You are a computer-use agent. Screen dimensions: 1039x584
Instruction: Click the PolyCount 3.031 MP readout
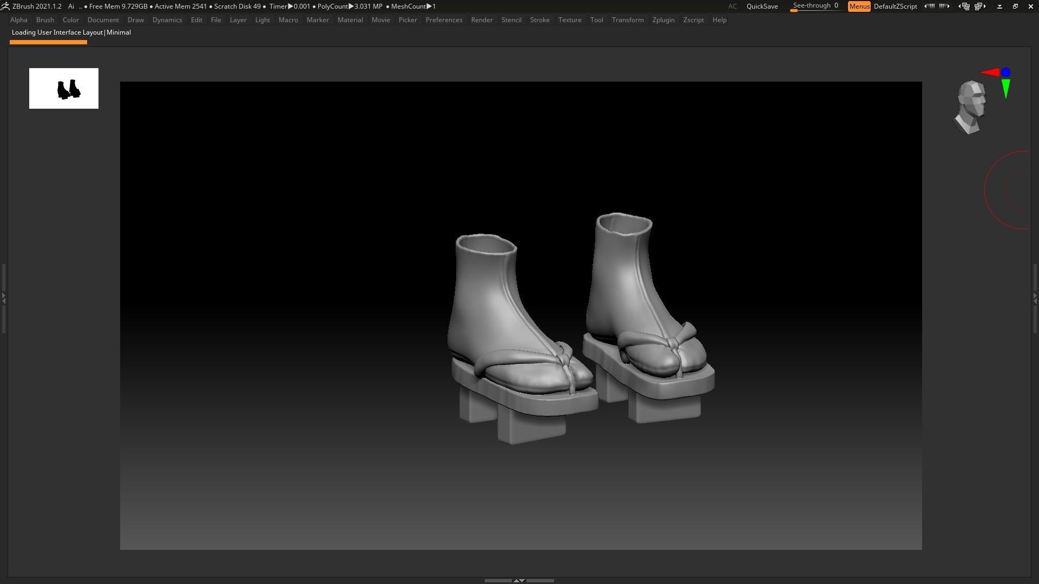(350, 6)
